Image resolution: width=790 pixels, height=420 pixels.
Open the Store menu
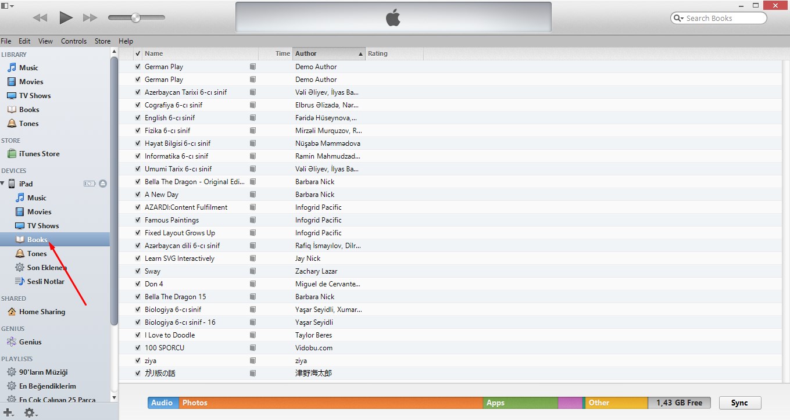[102, 41]
